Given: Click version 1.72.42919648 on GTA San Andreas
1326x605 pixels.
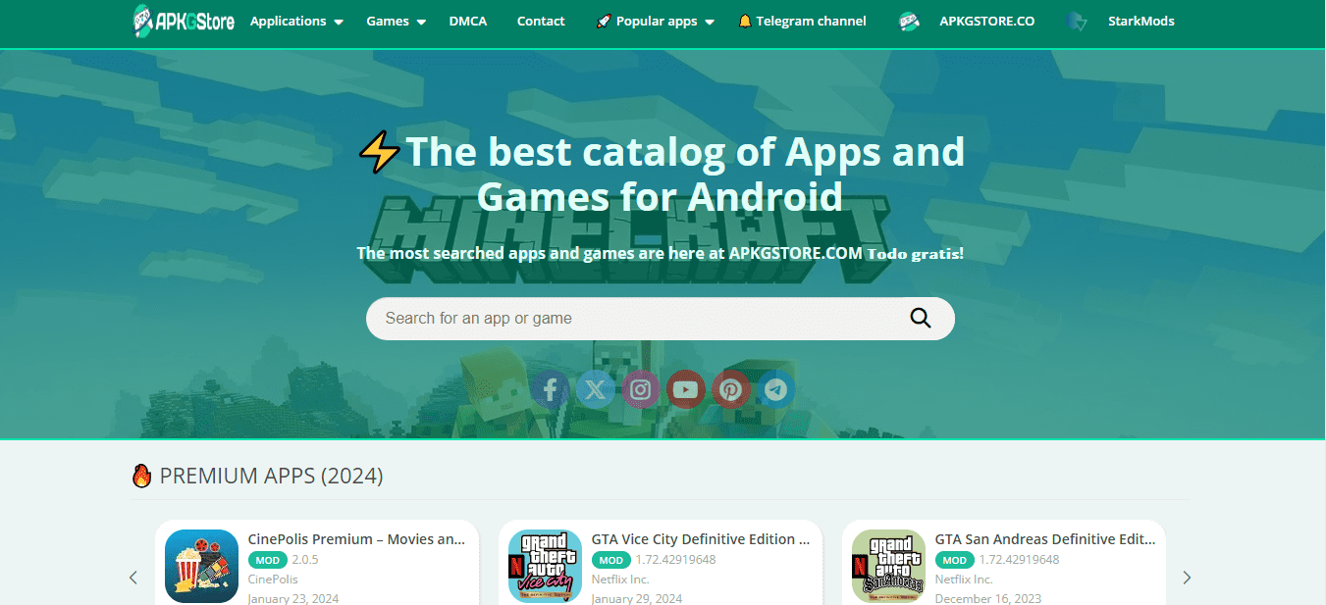Looking at the screenshot, I should pyautogui.click(x=1019, y=560).
